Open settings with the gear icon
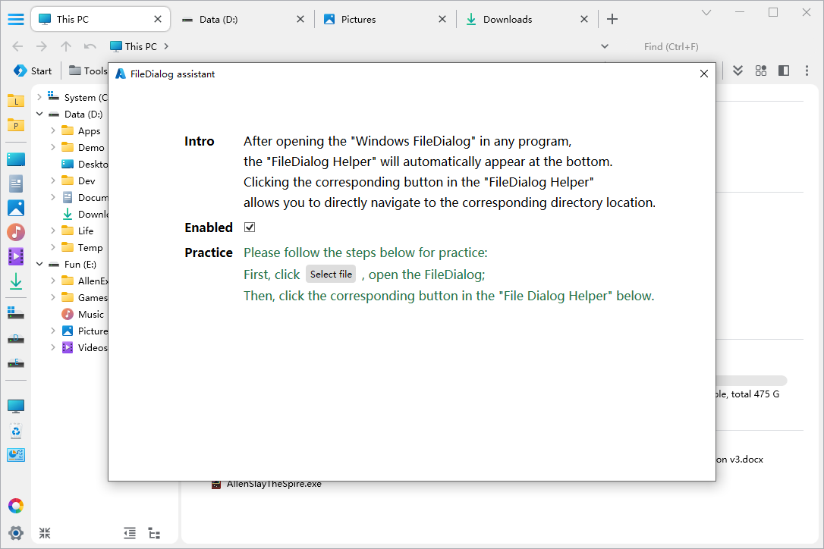This screenshot has width=824, height=549. pyautogui.click(x=16, y=532)
